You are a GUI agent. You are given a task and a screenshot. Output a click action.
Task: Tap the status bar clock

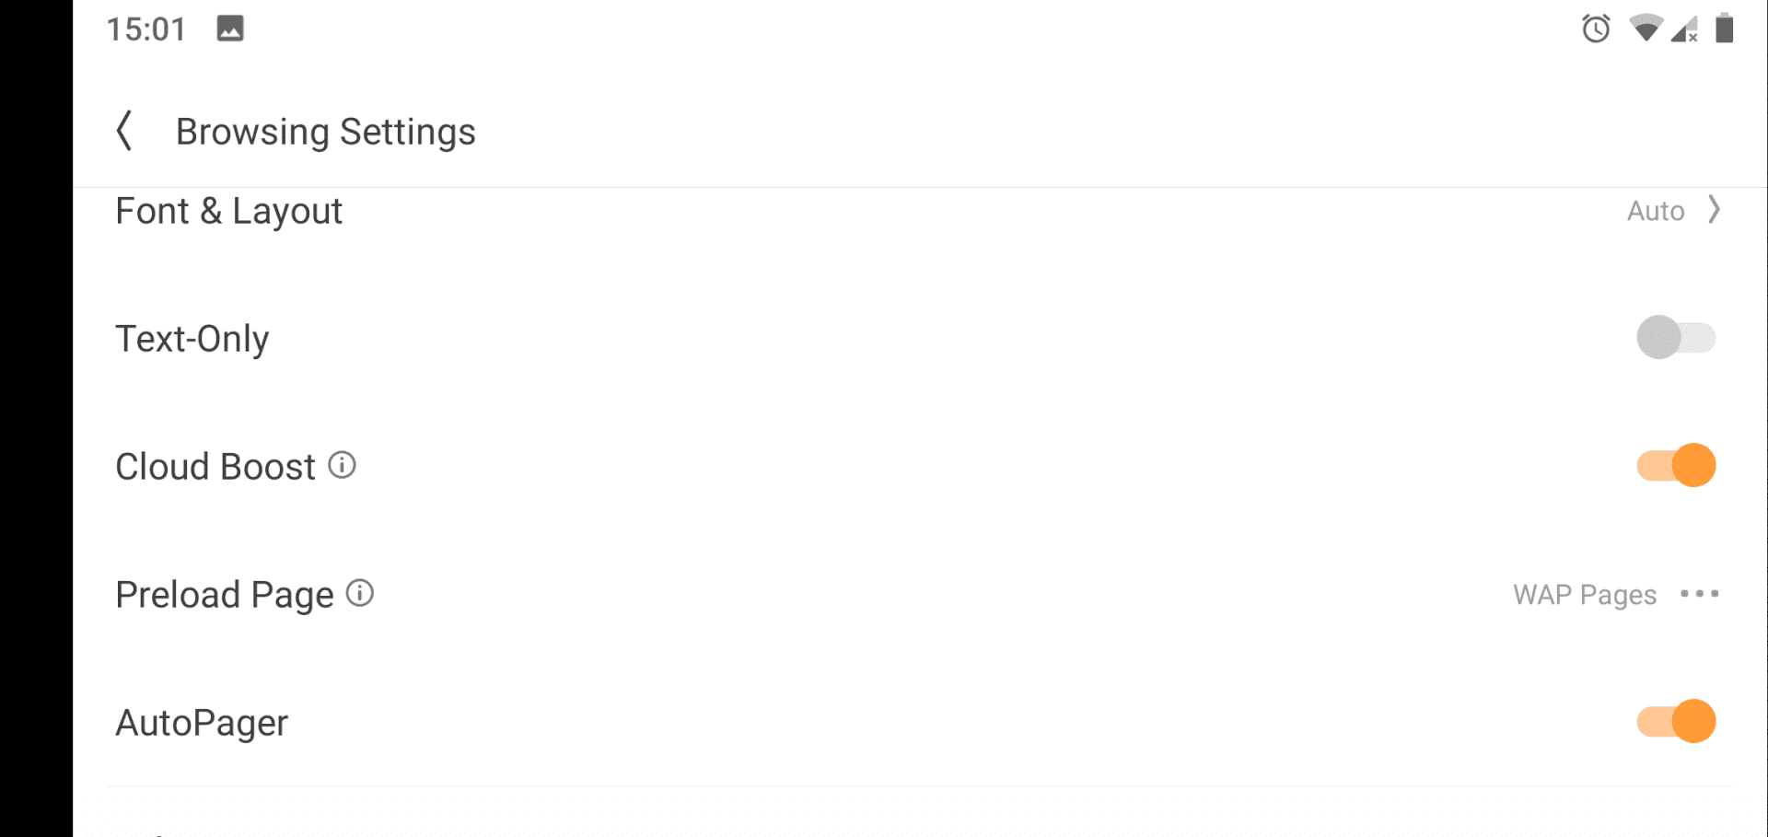click(145, 29)
